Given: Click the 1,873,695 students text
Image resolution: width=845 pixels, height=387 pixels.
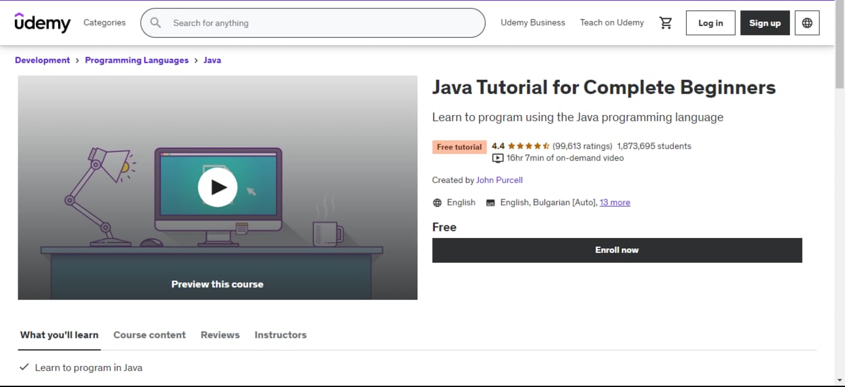Looking at the screenshot, I should [x=654, y=146].
